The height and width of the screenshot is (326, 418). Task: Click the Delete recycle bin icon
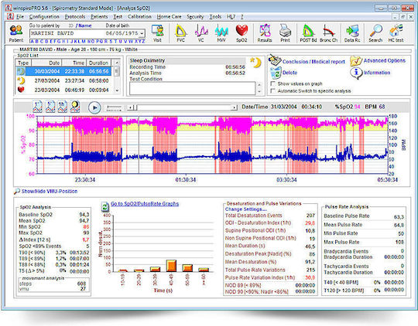276,73
